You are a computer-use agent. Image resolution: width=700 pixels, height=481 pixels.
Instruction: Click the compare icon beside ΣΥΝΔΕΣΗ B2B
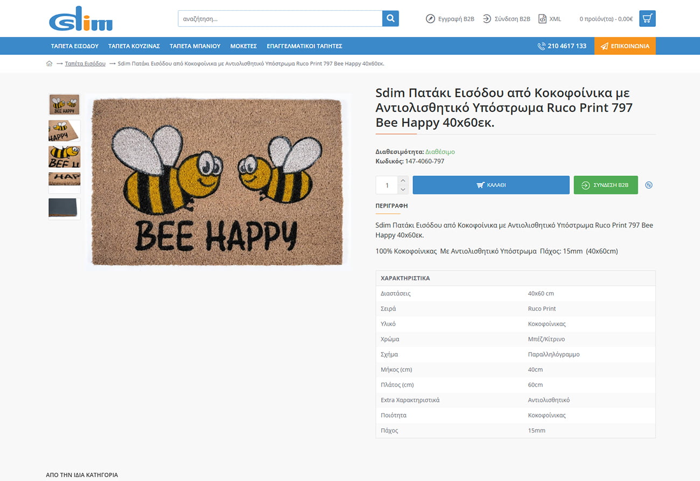pos(649,185)
